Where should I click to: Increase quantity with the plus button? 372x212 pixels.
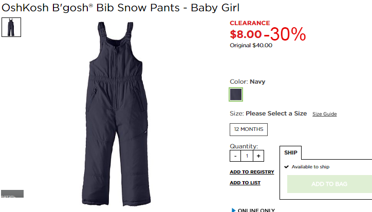click(x=258, y=156)
